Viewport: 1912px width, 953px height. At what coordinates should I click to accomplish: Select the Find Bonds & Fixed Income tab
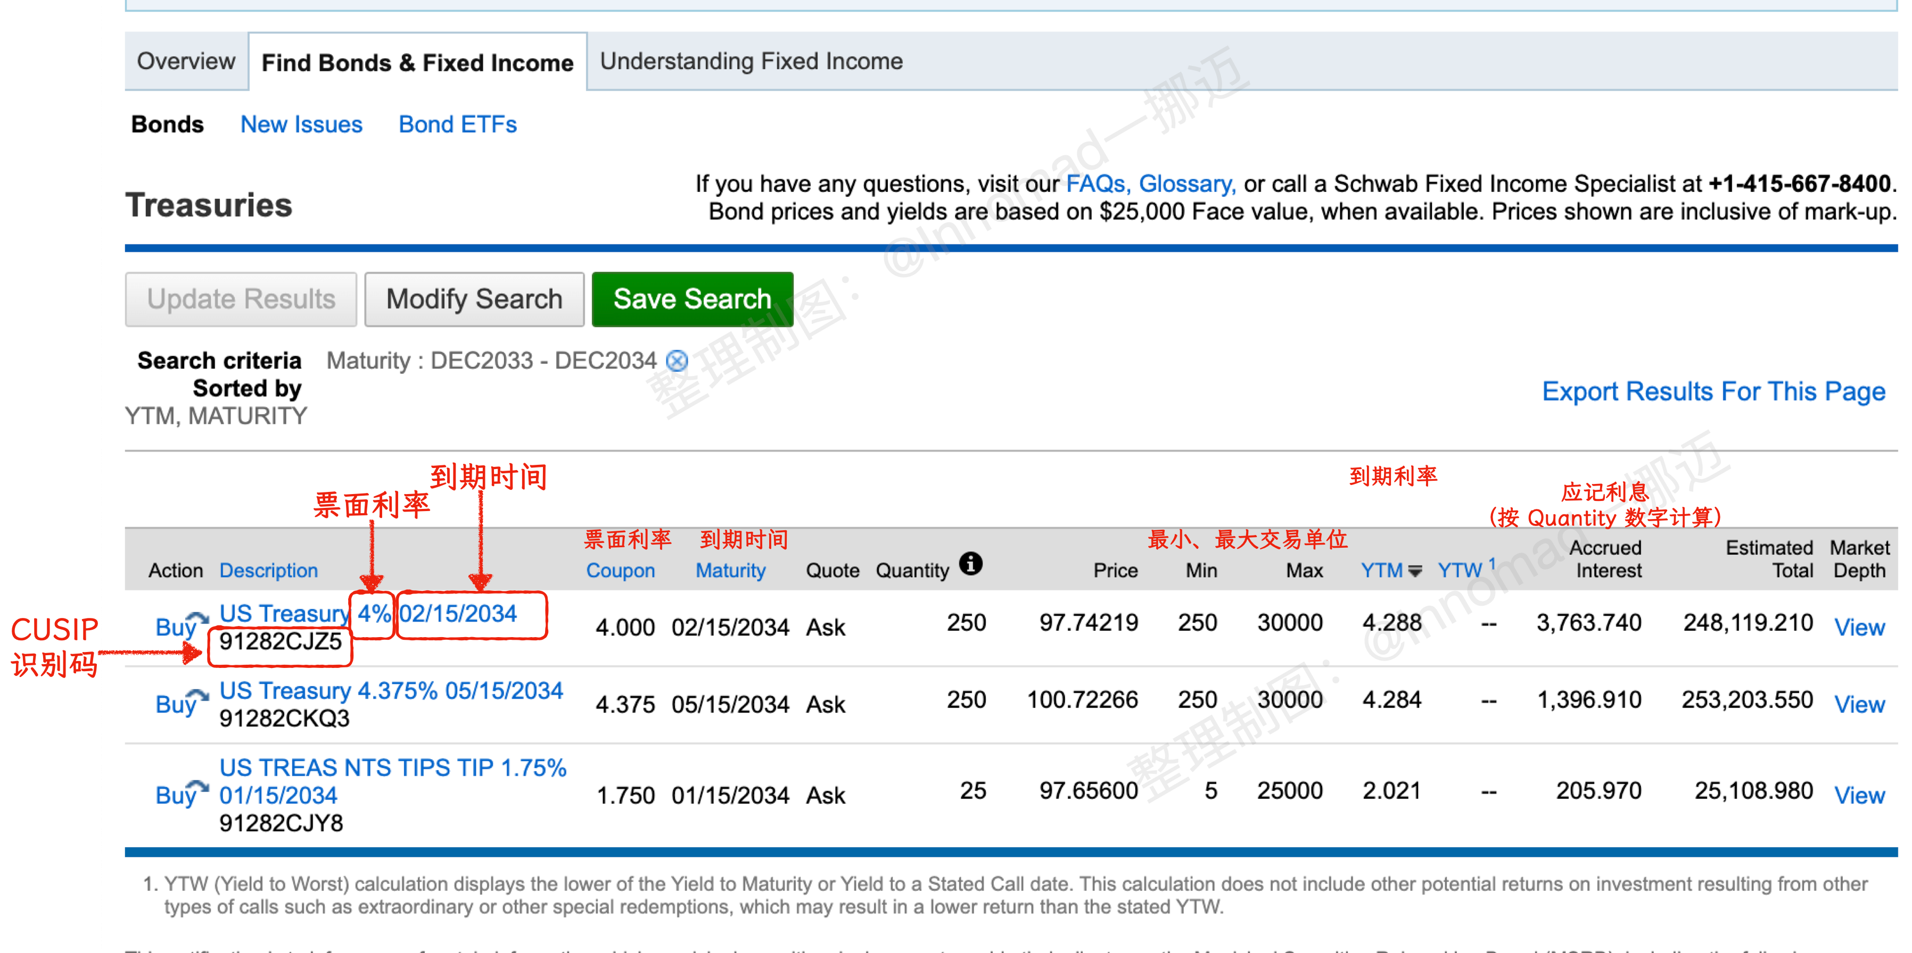[x=417, y=62]
